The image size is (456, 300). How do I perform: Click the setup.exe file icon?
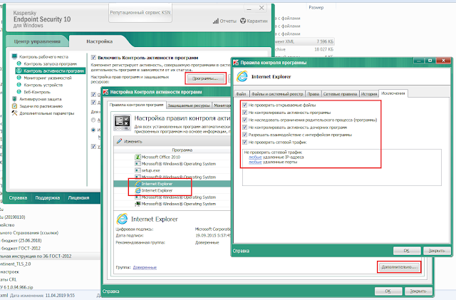(138, 170)
